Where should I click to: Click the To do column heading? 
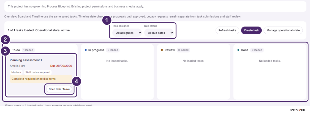16,50
